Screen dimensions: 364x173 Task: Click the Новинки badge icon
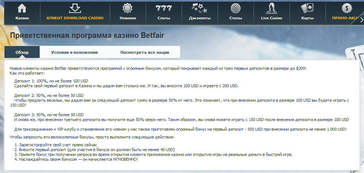tap(128, 9)
